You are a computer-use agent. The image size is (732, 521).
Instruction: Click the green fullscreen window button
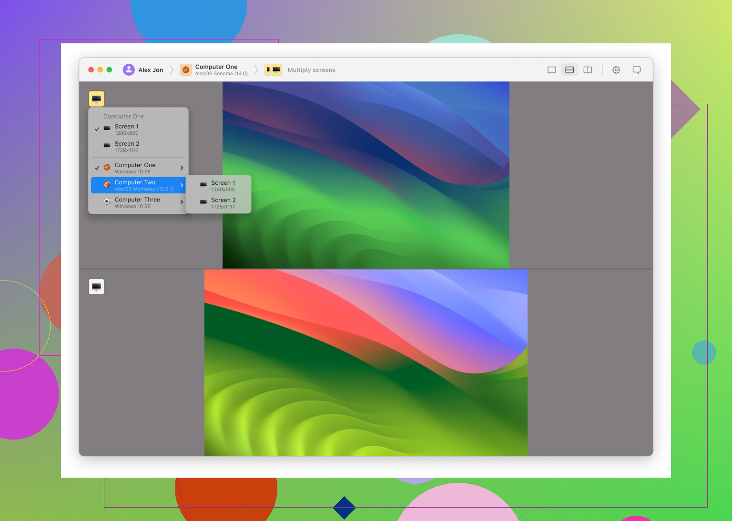(x=109, y=70)
